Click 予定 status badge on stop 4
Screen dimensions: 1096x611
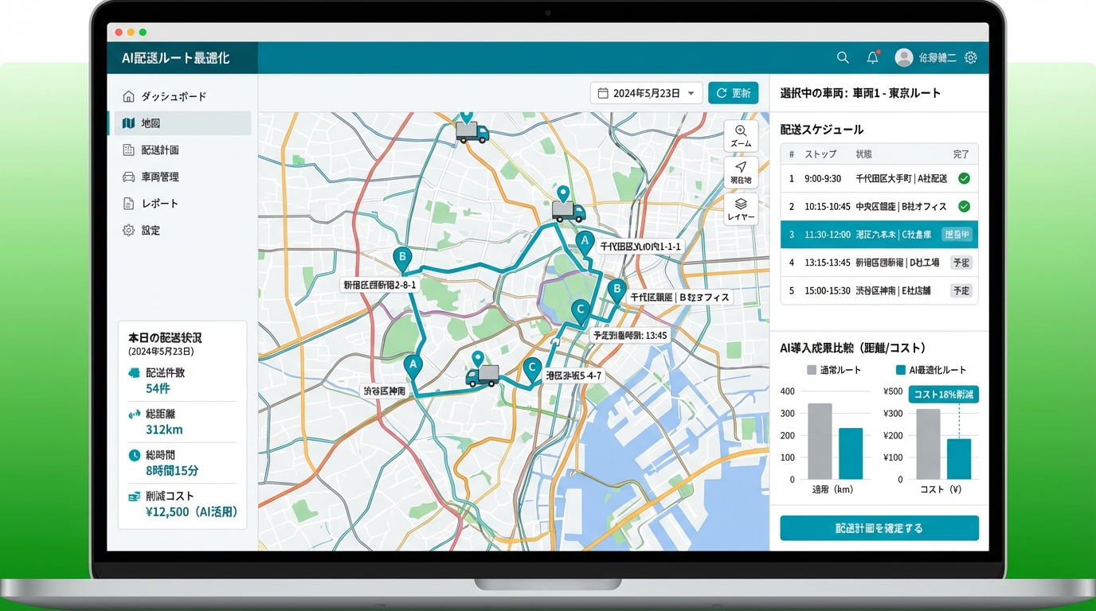pos(961,263)
